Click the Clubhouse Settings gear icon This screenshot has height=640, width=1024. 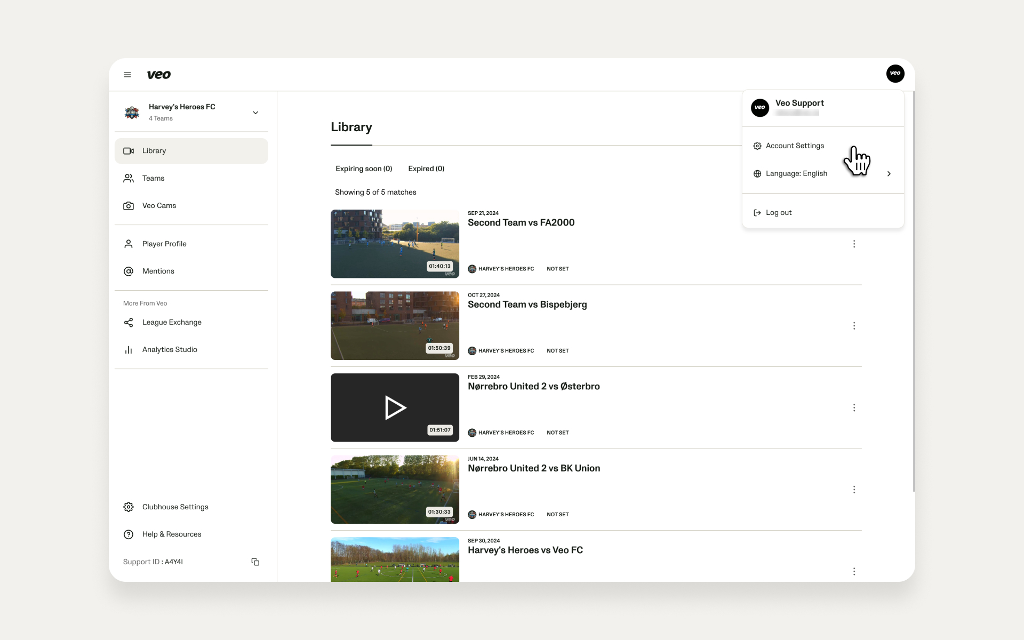pyautogui.click(x=129, y=507)
